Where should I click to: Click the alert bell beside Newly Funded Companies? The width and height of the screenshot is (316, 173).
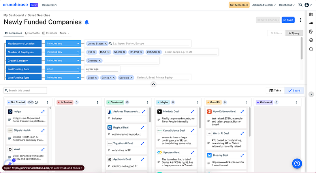pyautogui.click(x=87, y=22)
